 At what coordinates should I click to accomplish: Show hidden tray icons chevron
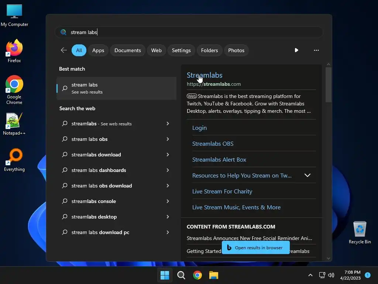pos(310,275)
